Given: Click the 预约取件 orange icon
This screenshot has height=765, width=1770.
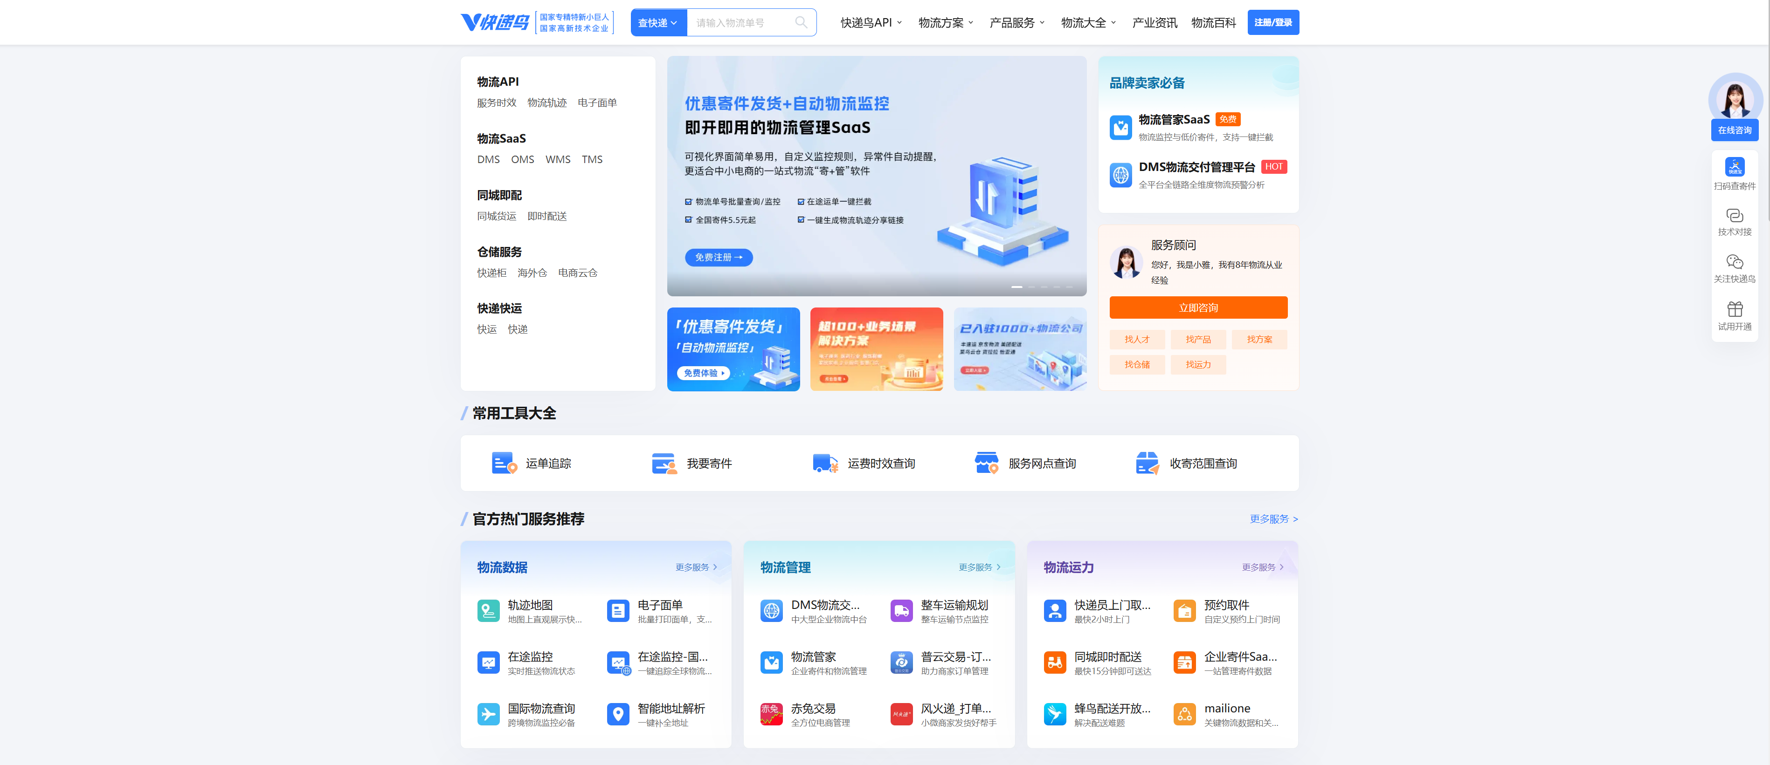Looking at the screenshot, I should [1184, 610].
